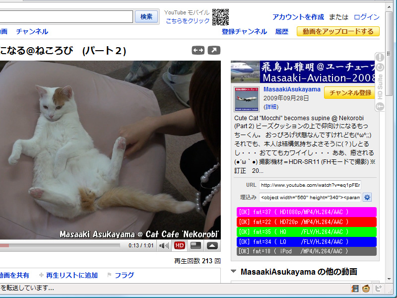397x298 pixels.
Task: Collapse the player with the up-arrow icon
Action: [x=211, y=245]
